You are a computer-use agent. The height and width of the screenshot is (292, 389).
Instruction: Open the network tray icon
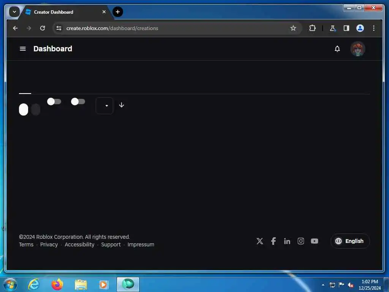pyautogui.click(x=332, y=285)
